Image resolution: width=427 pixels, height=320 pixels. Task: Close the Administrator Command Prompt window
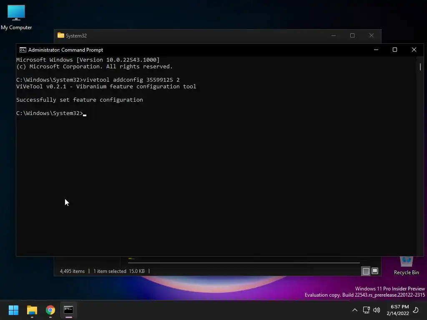coord(414,50)
